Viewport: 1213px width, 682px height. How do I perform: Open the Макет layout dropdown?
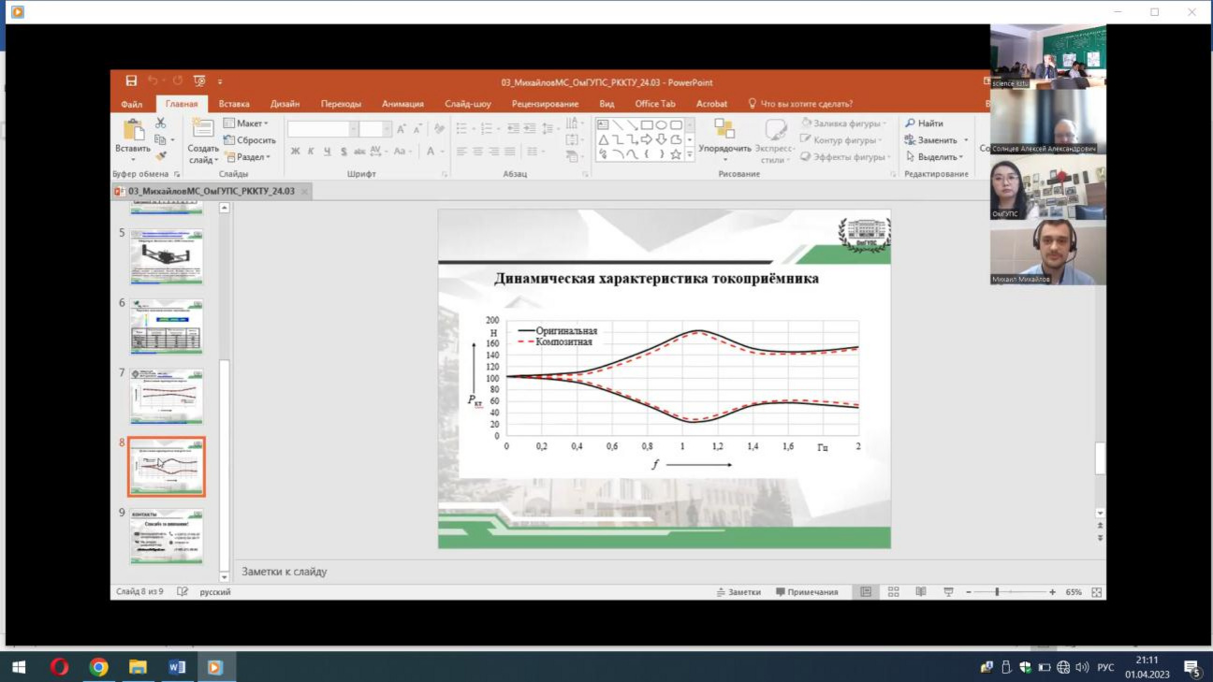pos(246,123)
